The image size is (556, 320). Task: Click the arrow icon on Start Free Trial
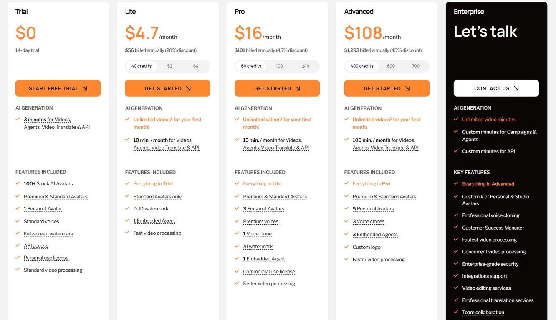[x=85, y=88]
